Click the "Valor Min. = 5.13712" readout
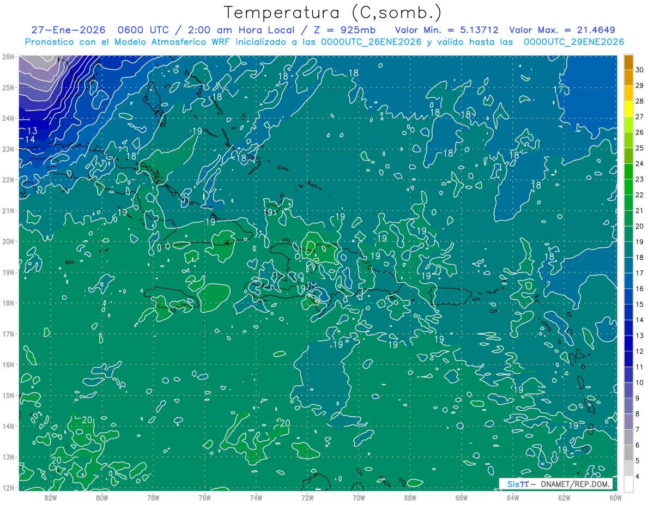654x505 pixels. 446,30
